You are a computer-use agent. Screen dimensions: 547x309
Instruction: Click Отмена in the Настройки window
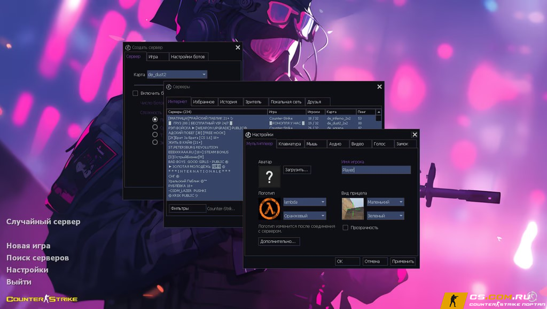[x=375, y=262]
